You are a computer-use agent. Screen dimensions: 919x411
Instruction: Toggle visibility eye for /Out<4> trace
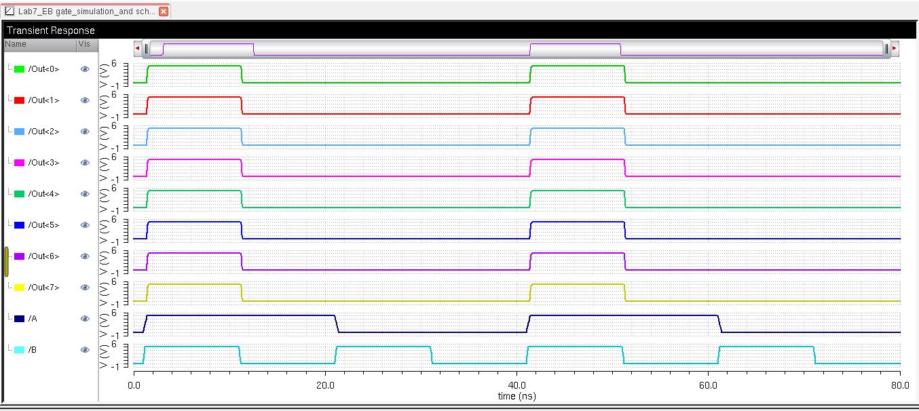pos(85,194)
